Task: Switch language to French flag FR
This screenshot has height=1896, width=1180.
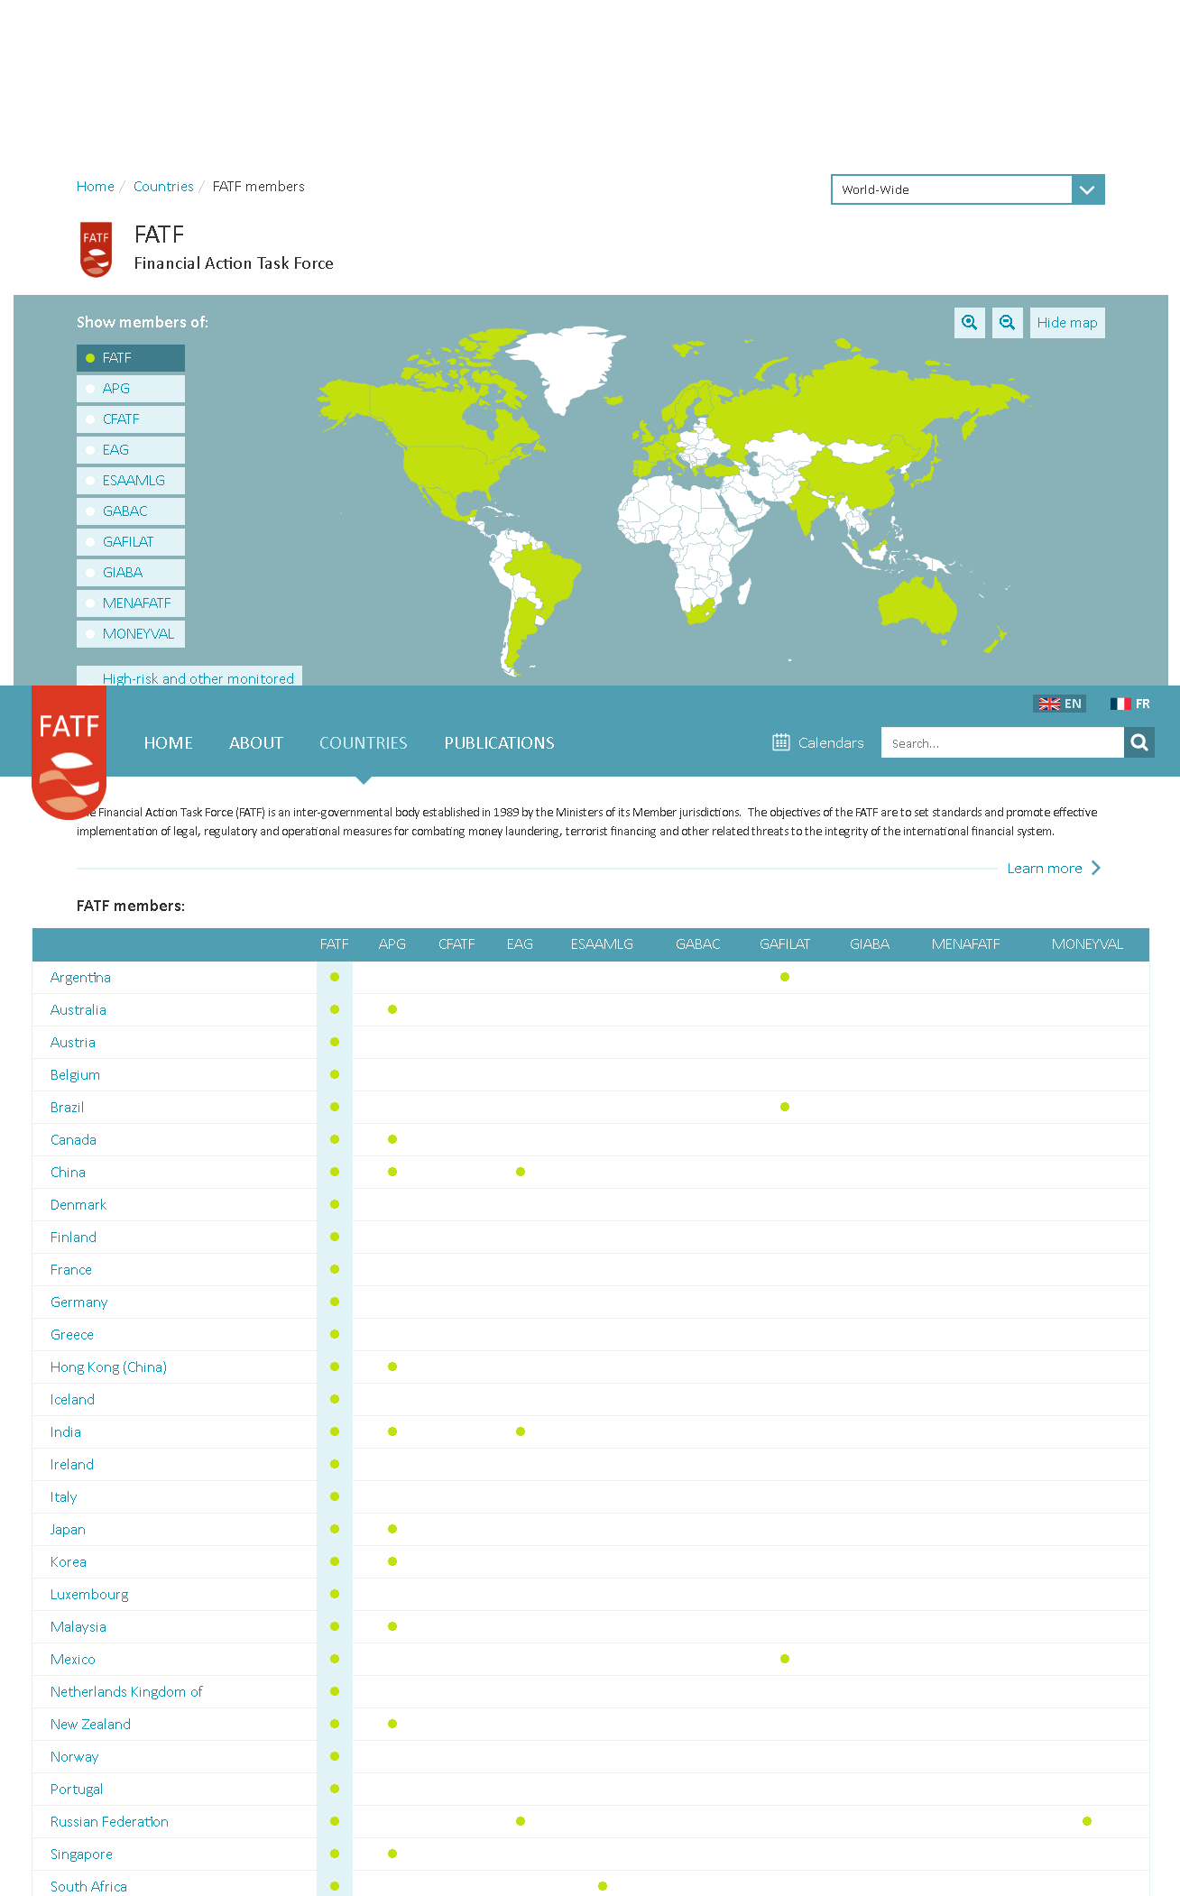Action: coord(1130,704)
